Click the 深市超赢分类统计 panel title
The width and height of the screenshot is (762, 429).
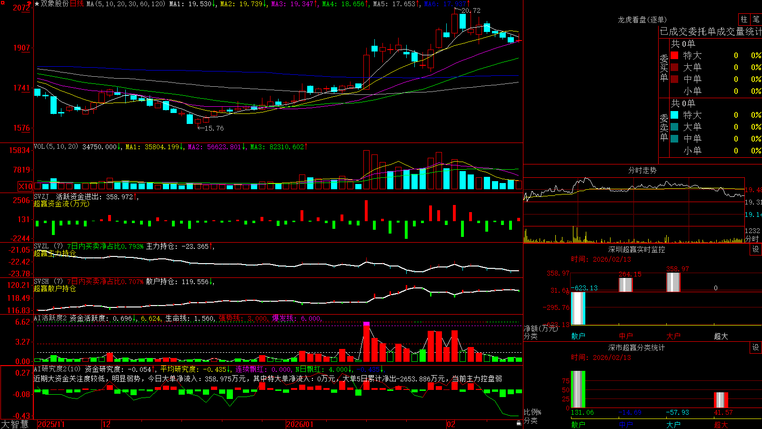pyautogui.click(x=636, y=347)
